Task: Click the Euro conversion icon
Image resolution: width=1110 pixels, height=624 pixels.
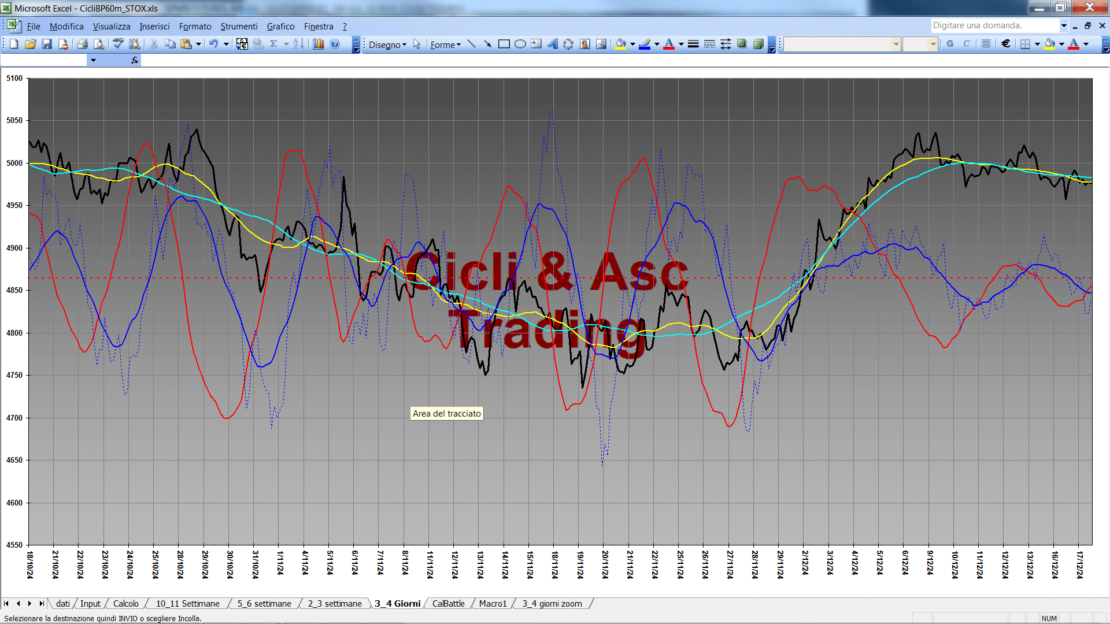Action: pos(242,44)
